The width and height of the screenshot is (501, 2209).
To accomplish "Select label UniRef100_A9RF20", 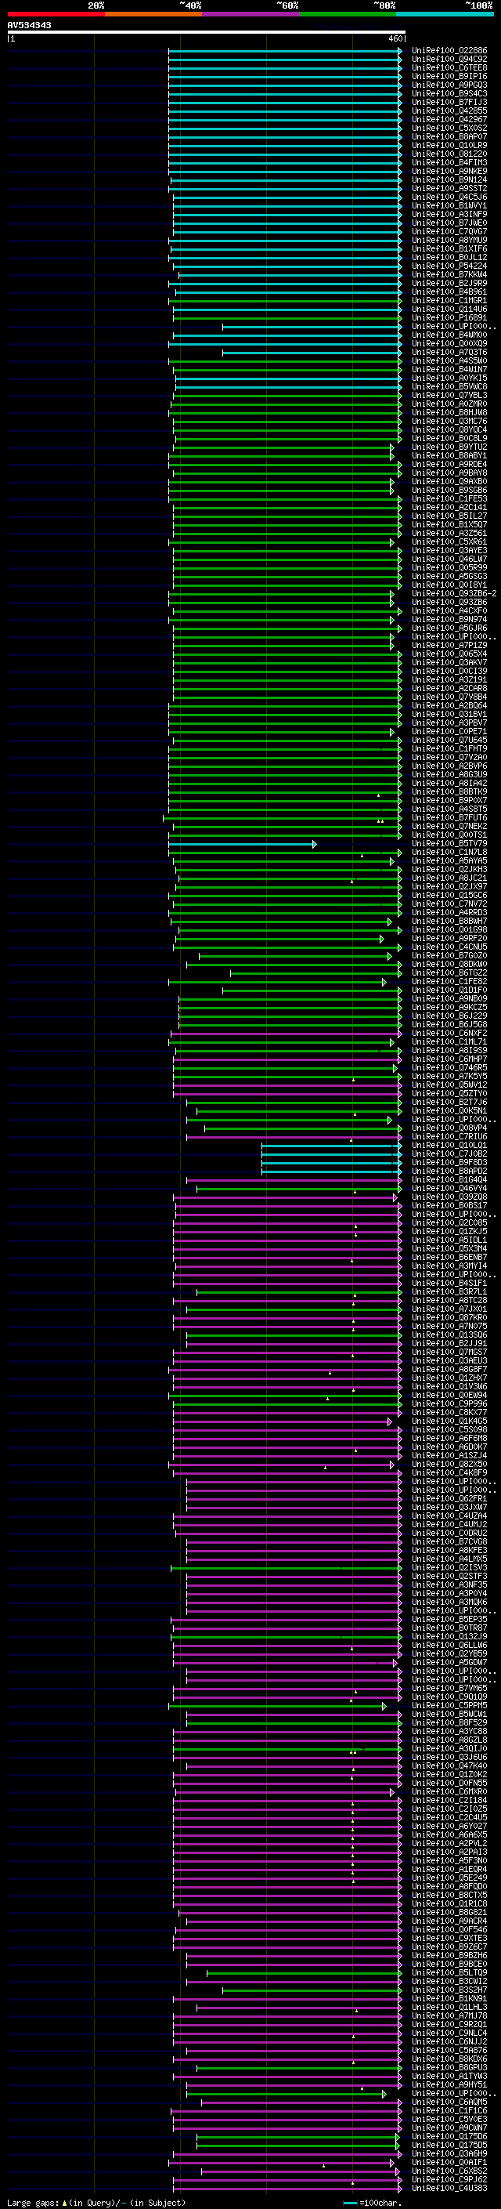I will pyautogui.click(x=449, y=938).
